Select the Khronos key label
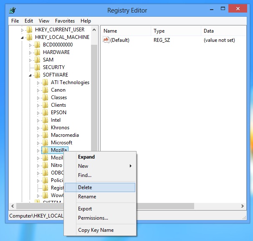253x241 pixels. (x=60, y=128)
